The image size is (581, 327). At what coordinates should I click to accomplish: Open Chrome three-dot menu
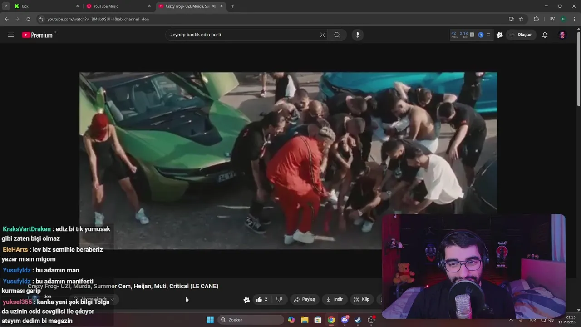click(574, 19)
